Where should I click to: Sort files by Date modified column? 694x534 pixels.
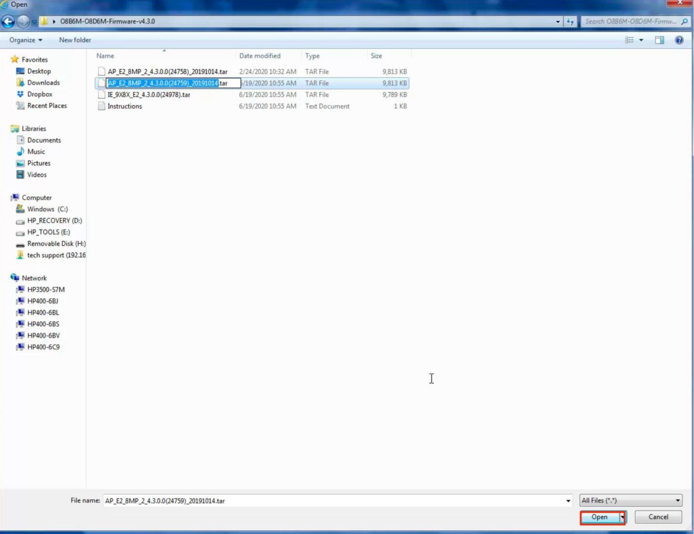point(260,56)
